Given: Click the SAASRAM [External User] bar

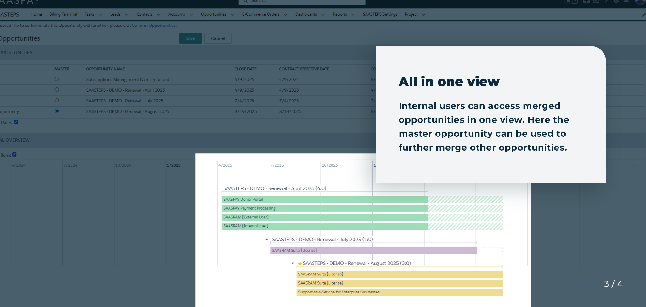Looking at the screenshot, I should point(325,217).
